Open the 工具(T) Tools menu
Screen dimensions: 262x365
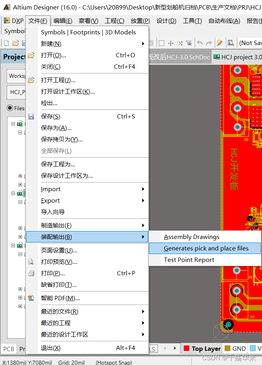coord(192,21)
